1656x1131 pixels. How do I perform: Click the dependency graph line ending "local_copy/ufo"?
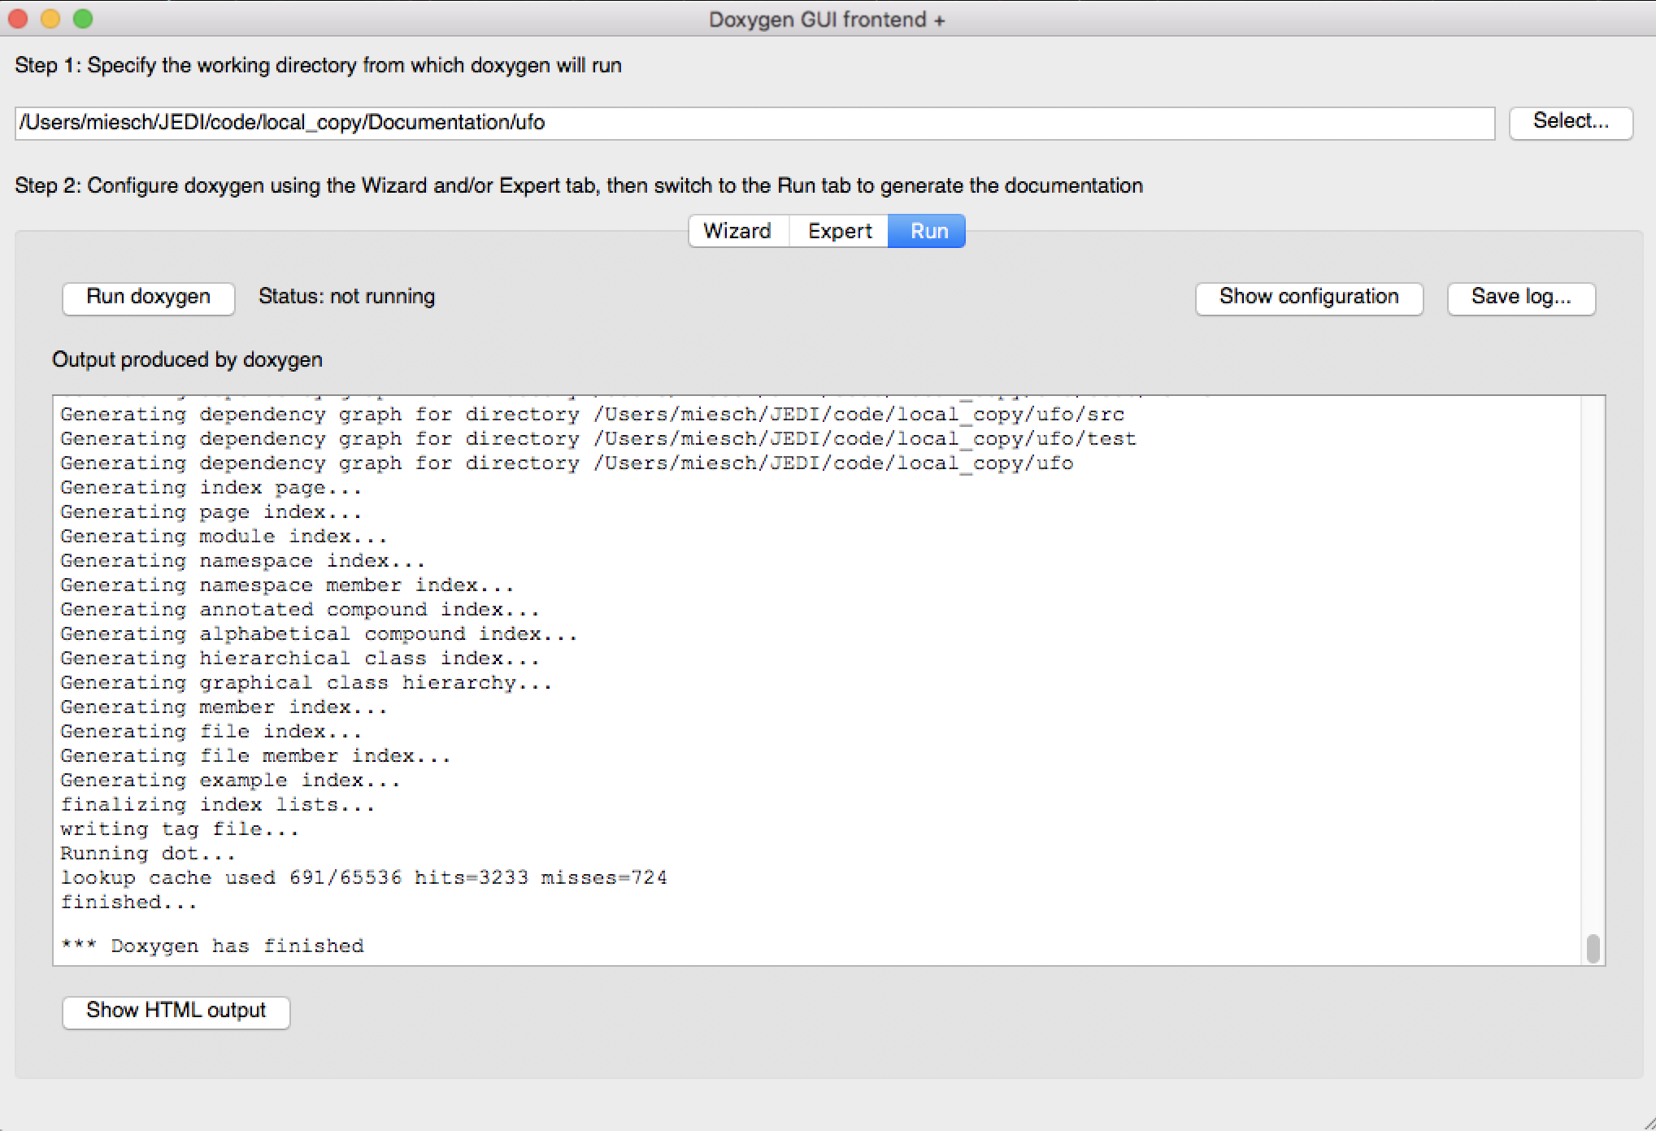pos(567,463)
